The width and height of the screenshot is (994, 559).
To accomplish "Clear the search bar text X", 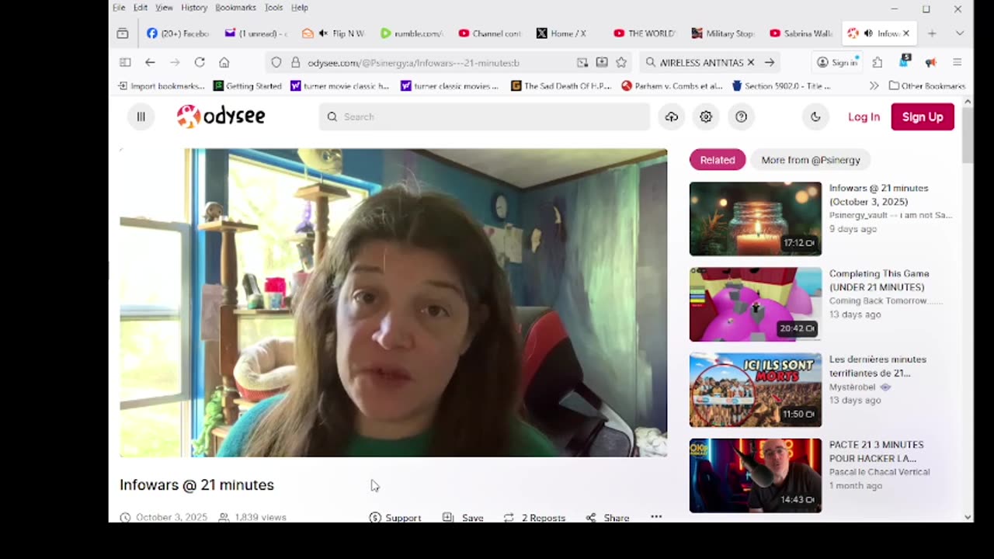I will [x=751, y=62].
